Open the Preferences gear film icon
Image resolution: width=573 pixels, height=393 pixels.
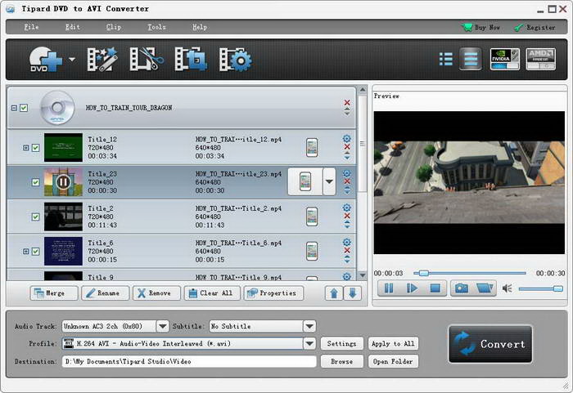[x=236, y=59]
